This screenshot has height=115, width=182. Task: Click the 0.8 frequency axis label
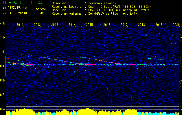click(x=2, y=80)
